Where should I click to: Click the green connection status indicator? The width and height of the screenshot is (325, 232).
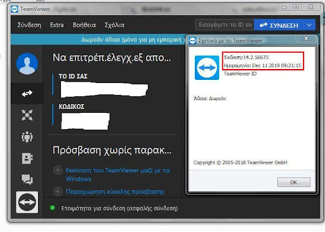pyautogui.click(x=53, y=208)
